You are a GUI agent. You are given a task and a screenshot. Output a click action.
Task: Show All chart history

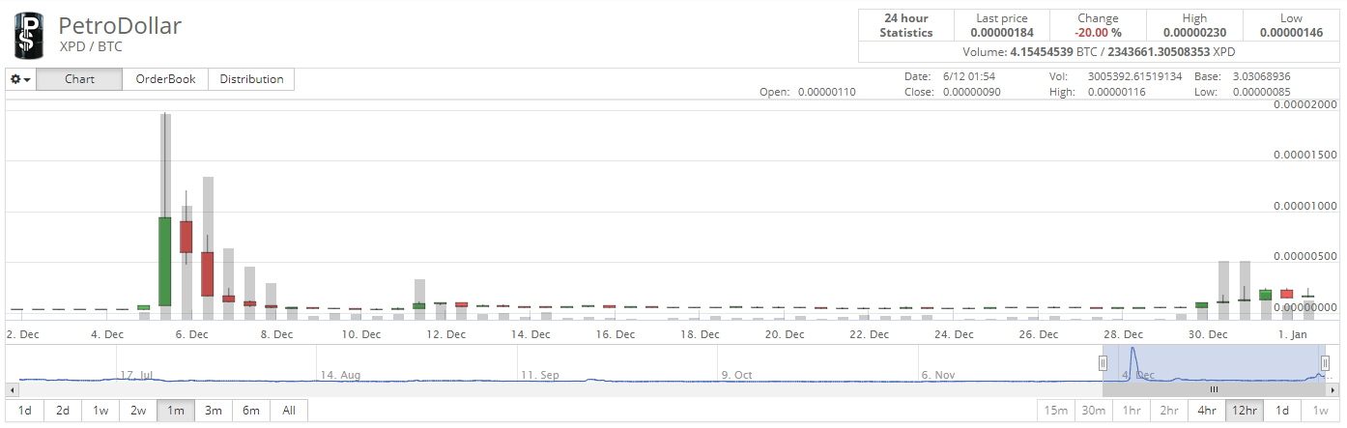[289, 411]
